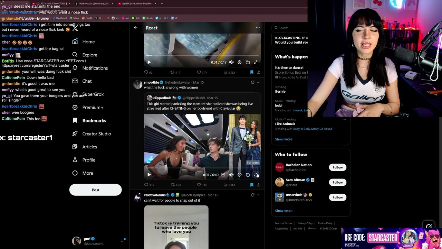
Task: Share the post with 1.3M views
Action: (258, 185)
